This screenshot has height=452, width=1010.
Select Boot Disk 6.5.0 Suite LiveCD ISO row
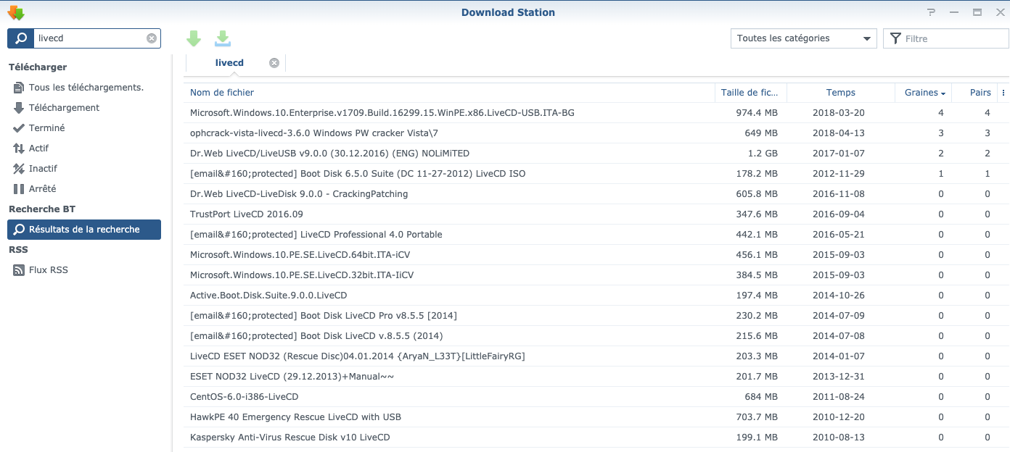[x=596, y=174]
